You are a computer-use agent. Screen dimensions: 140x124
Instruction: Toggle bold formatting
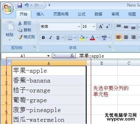(x=43, y=38)
